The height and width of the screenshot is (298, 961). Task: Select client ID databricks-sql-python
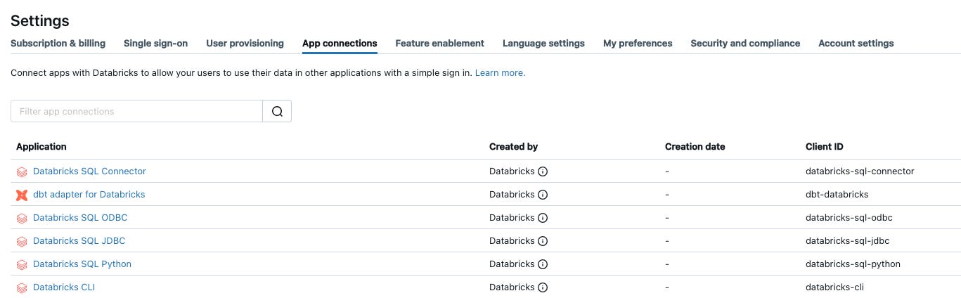[x=853, y=264]
